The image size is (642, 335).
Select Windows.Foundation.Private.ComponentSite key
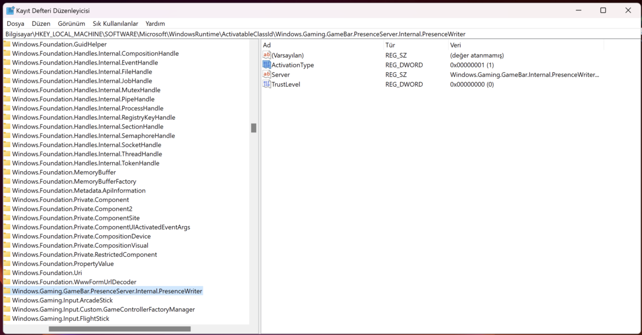(x=76, y=218)
